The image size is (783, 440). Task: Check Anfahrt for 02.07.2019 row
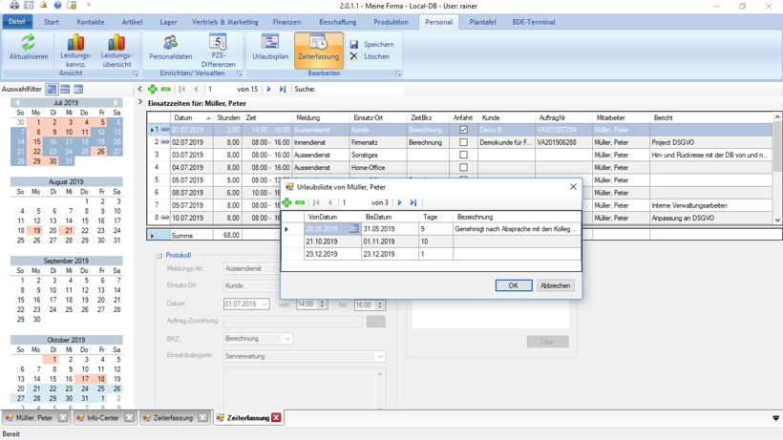pos(463,142)
